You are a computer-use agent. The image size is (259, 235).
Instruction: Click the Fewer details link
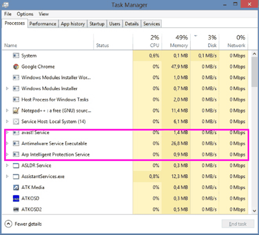point(28,224)
